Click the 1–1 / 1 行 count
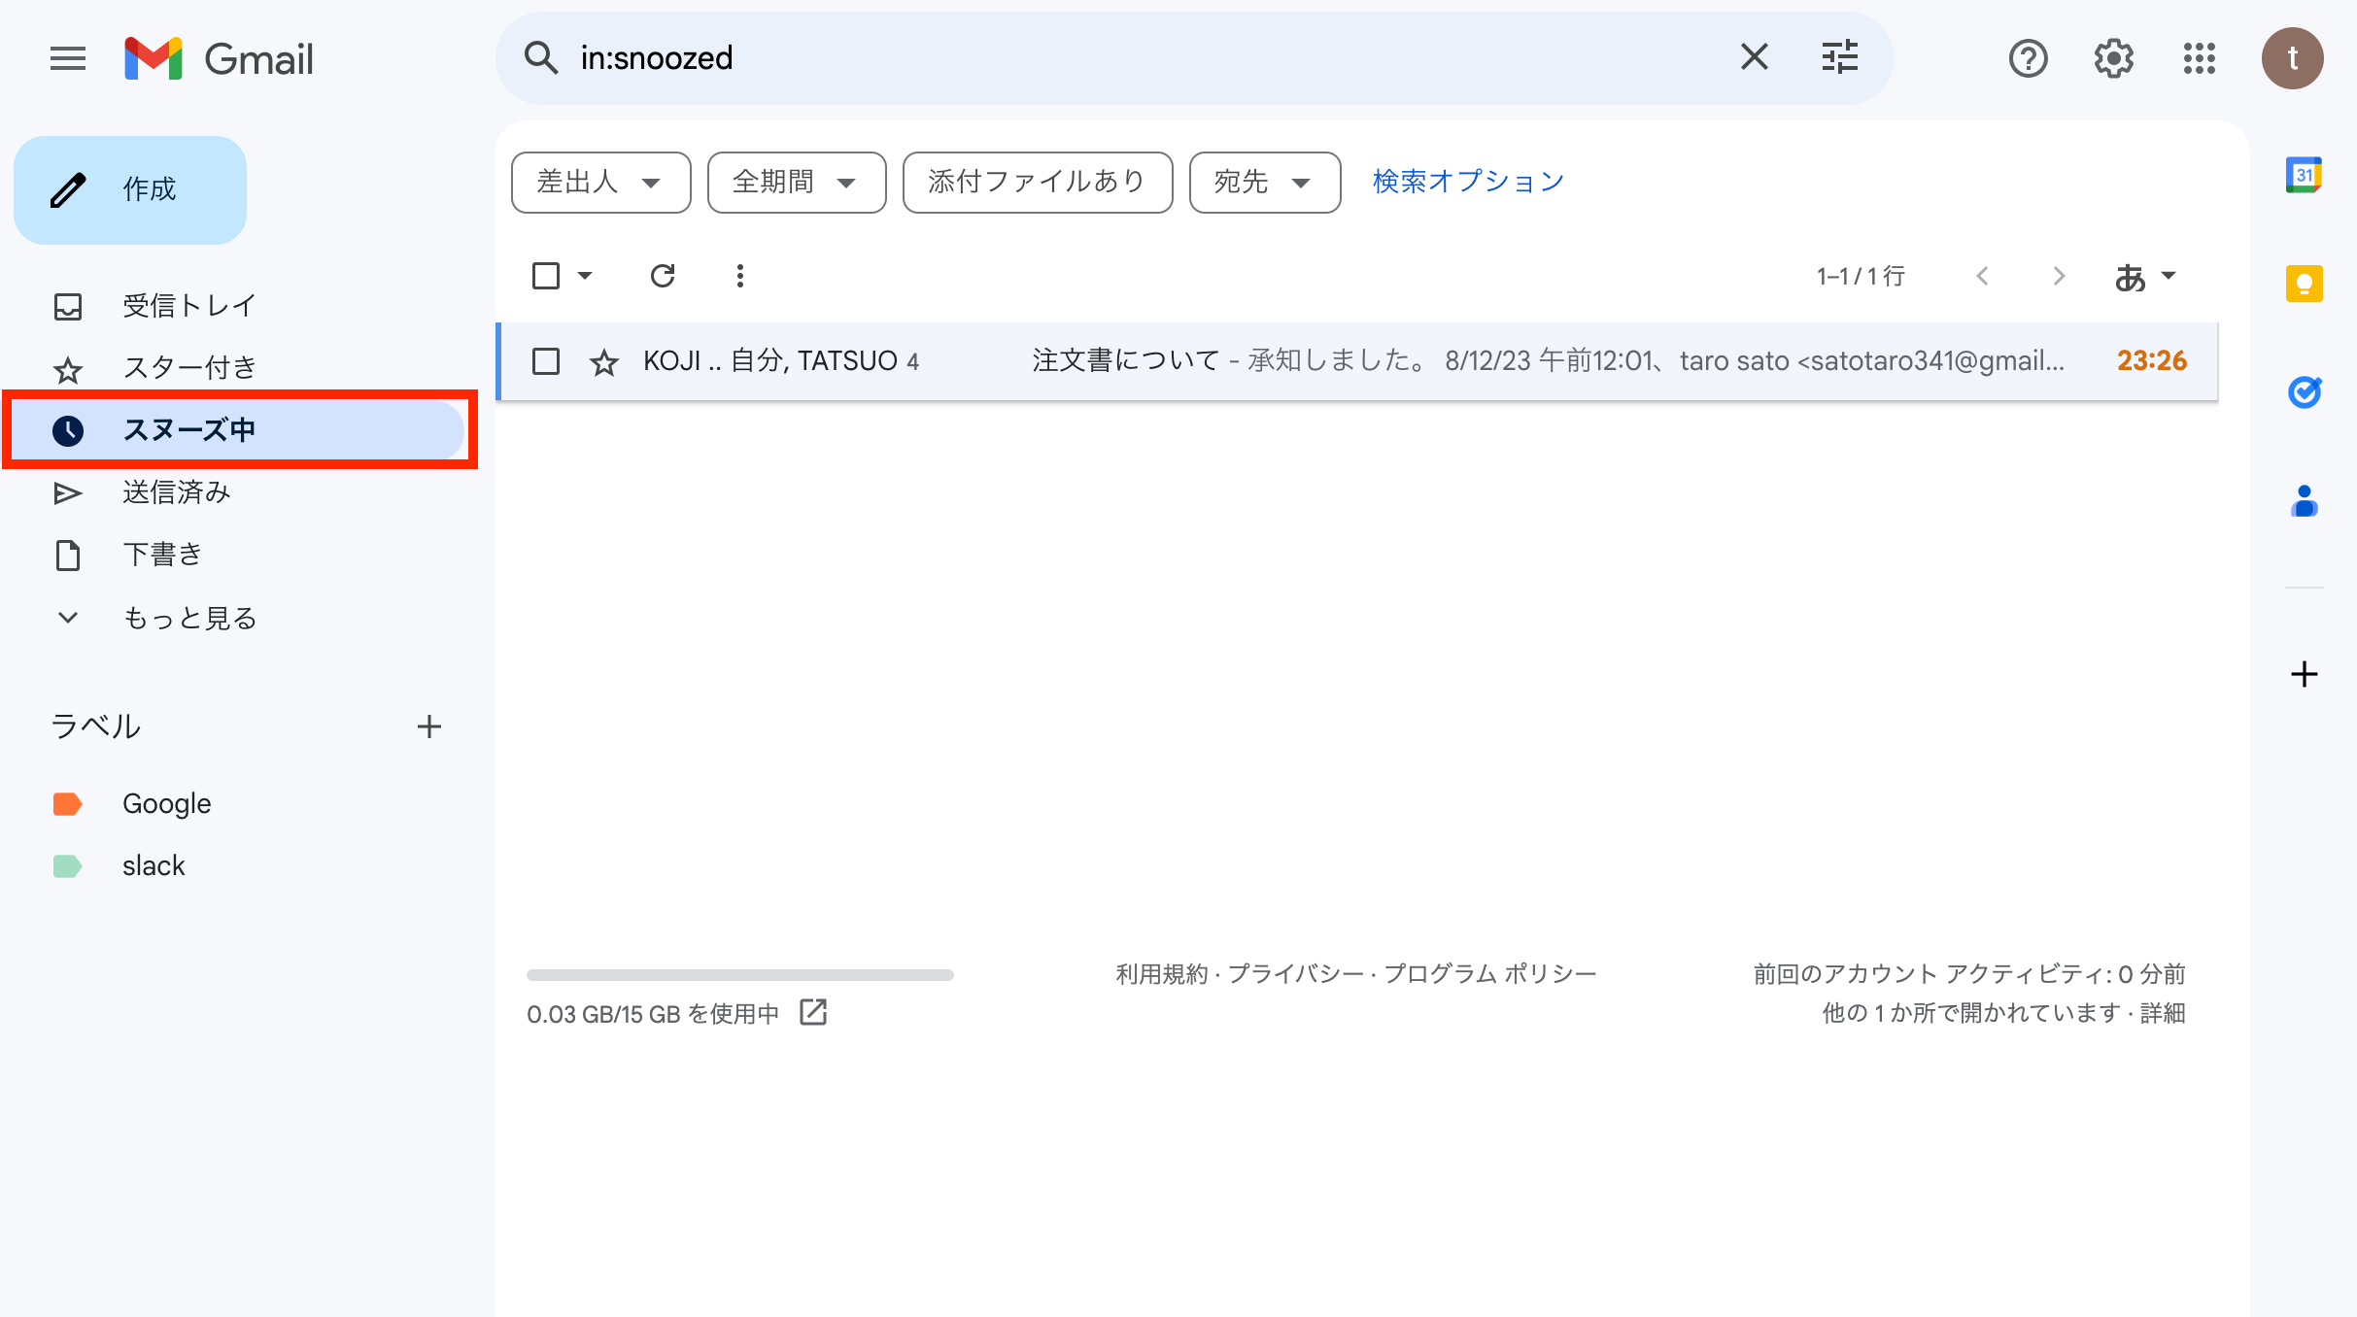 1861,277
